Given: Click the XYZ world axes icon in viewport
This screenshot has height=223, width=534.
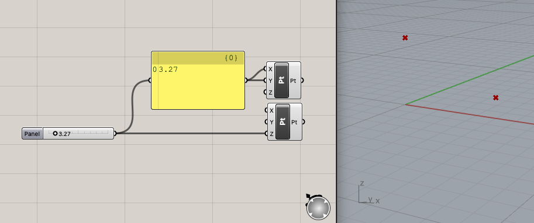Looking at the screenshot, I should tap(369, 193).
